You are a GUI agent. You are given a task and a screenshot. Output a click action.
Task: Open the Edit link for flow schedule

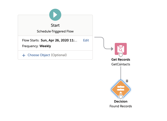tap(86, 40)
